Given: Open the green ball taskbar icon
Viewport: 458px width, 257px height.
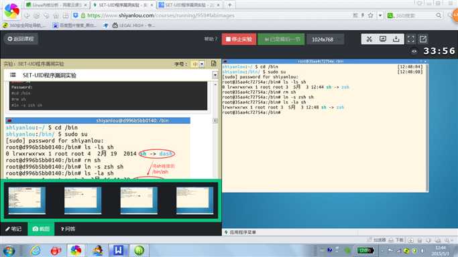Looking at the screenshot, I should [x=139, y=250].
